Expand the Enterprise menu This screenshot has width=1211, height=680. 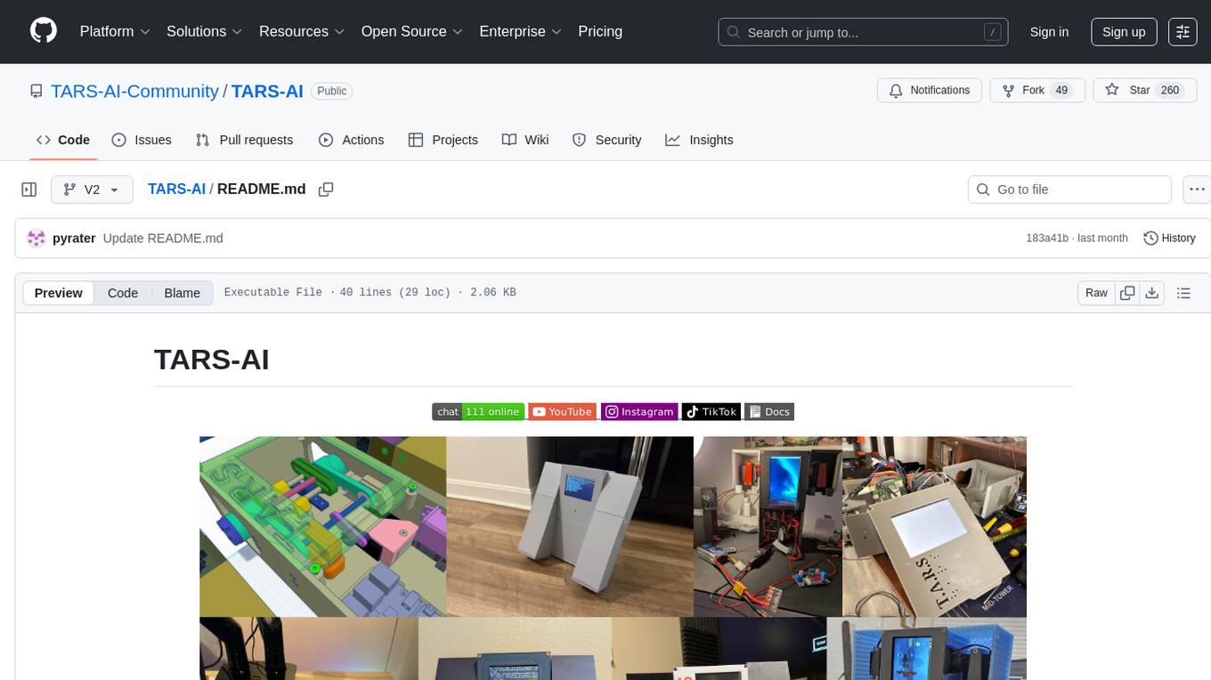tap(521, 31)
